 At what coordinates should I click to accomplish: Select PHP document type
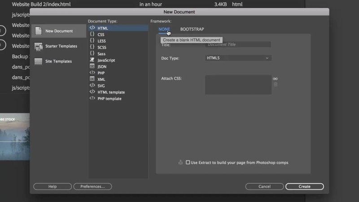click(118, 73)
